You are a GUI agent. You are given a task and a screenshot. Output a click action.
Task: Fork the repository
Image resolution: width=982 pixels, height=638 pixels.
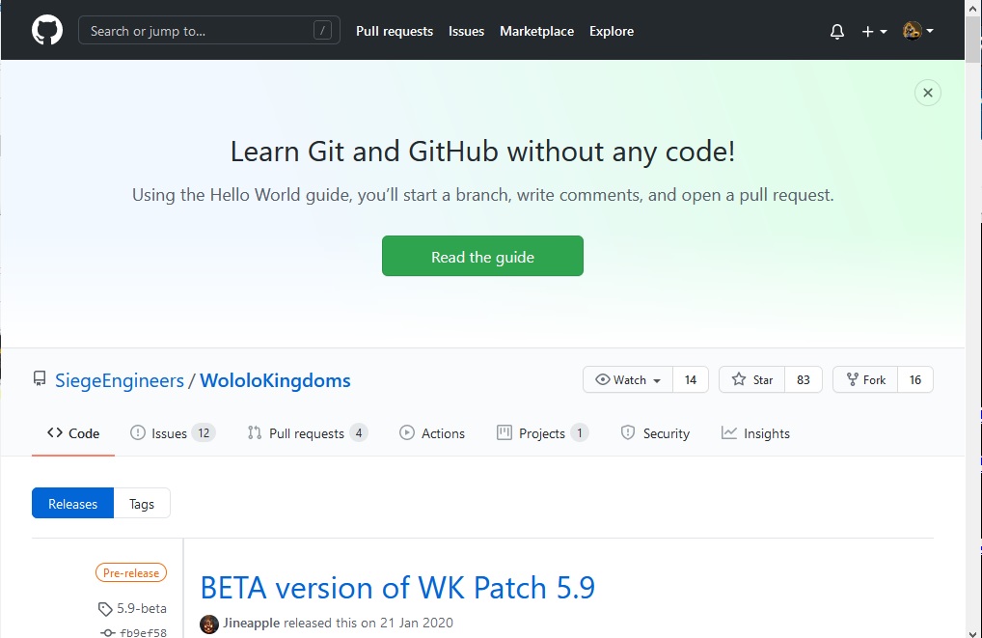(865, 379)
